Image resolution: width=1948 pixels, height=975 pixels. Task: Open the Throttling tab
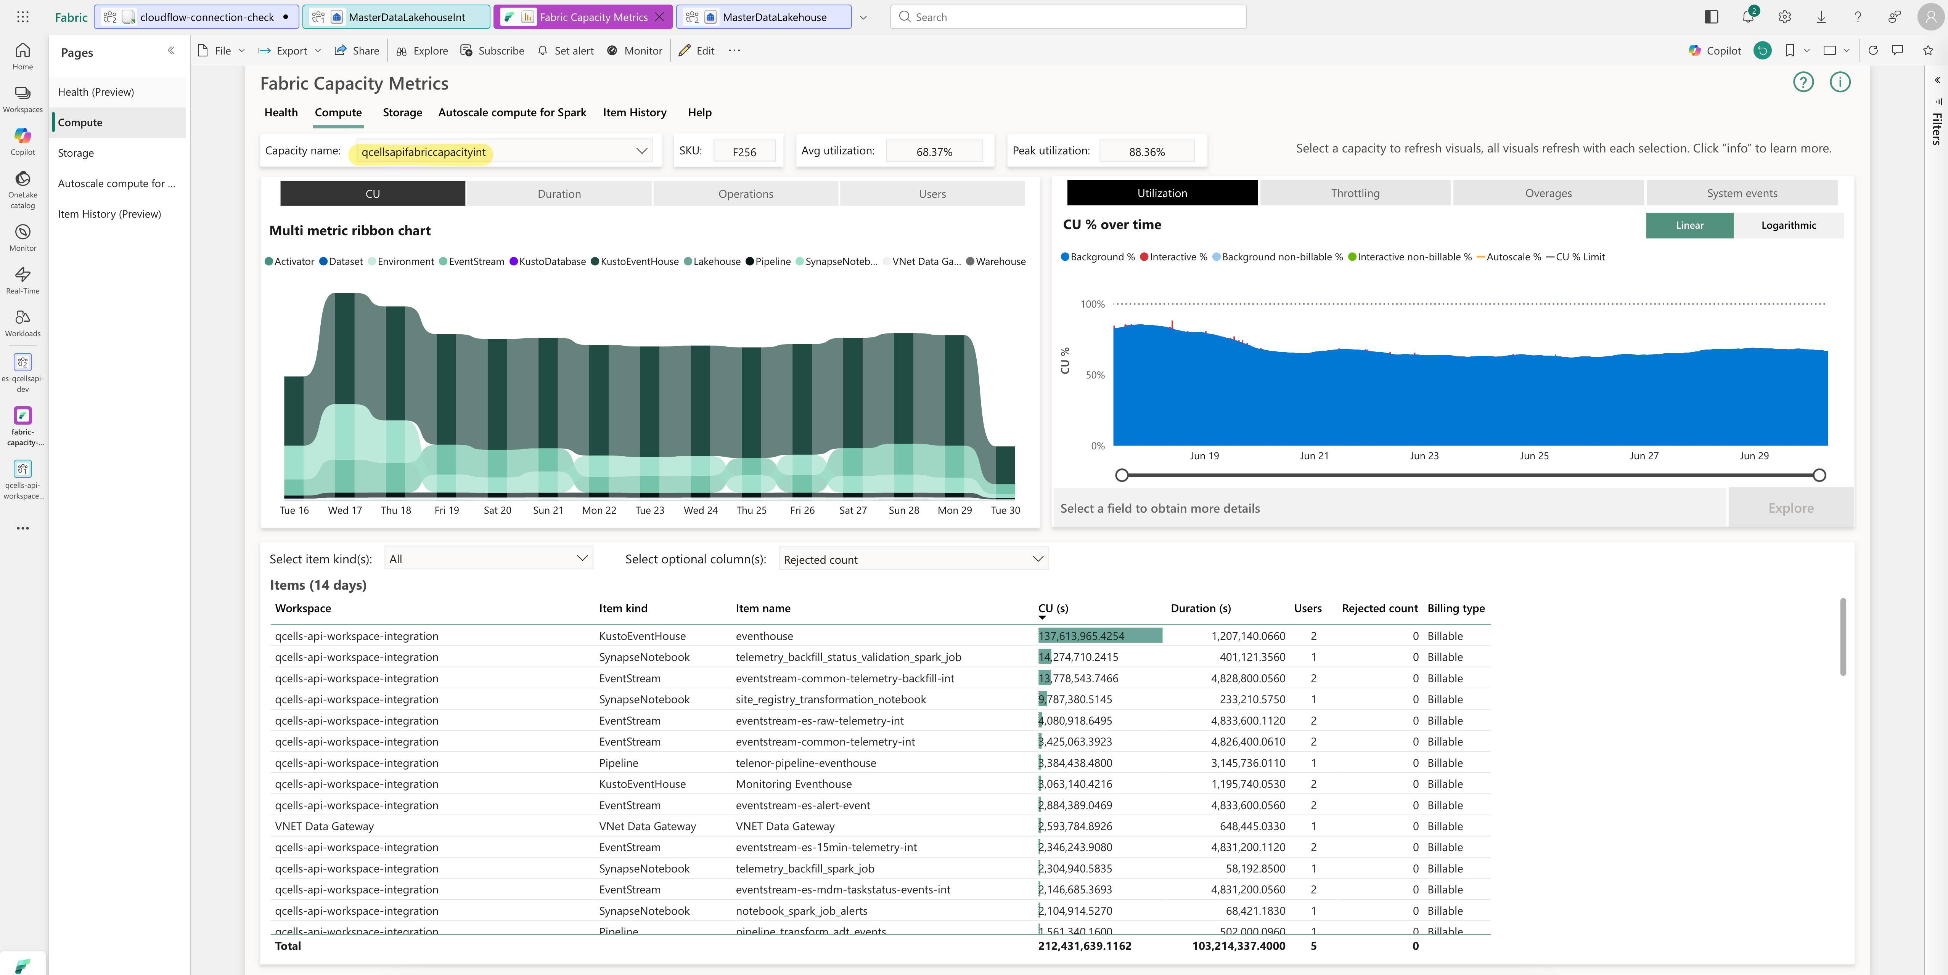point(1355,194)
